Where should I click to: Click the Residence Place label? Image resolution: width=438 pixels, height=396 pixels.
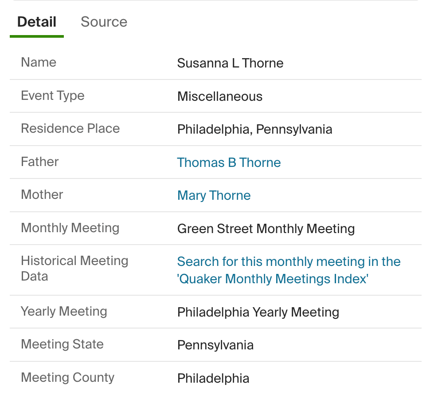click(70, 128)
